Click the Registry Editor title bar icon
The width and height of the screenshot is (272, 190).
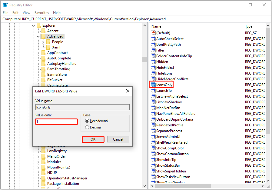click(x=5, y=5)
